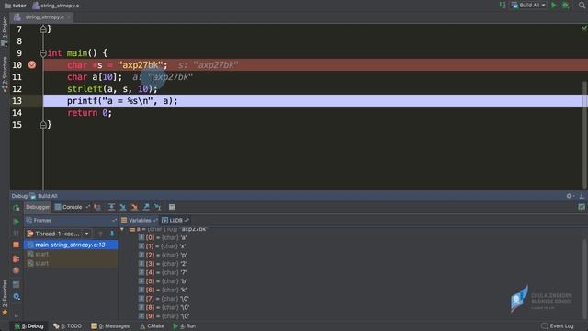Collapse the variable a array node
Viewport: 588px width, 331px height.
(122, 229)
